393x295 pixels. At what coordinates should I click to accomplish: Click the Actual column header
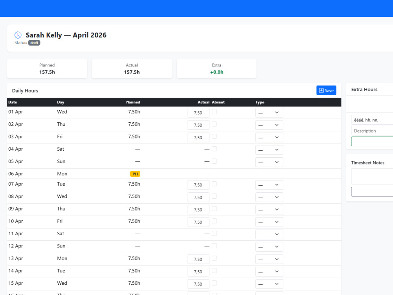coord(203,102)
